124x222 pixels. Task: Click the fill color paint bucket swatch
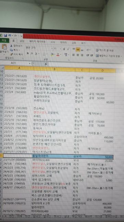click(x=52, y=54)
